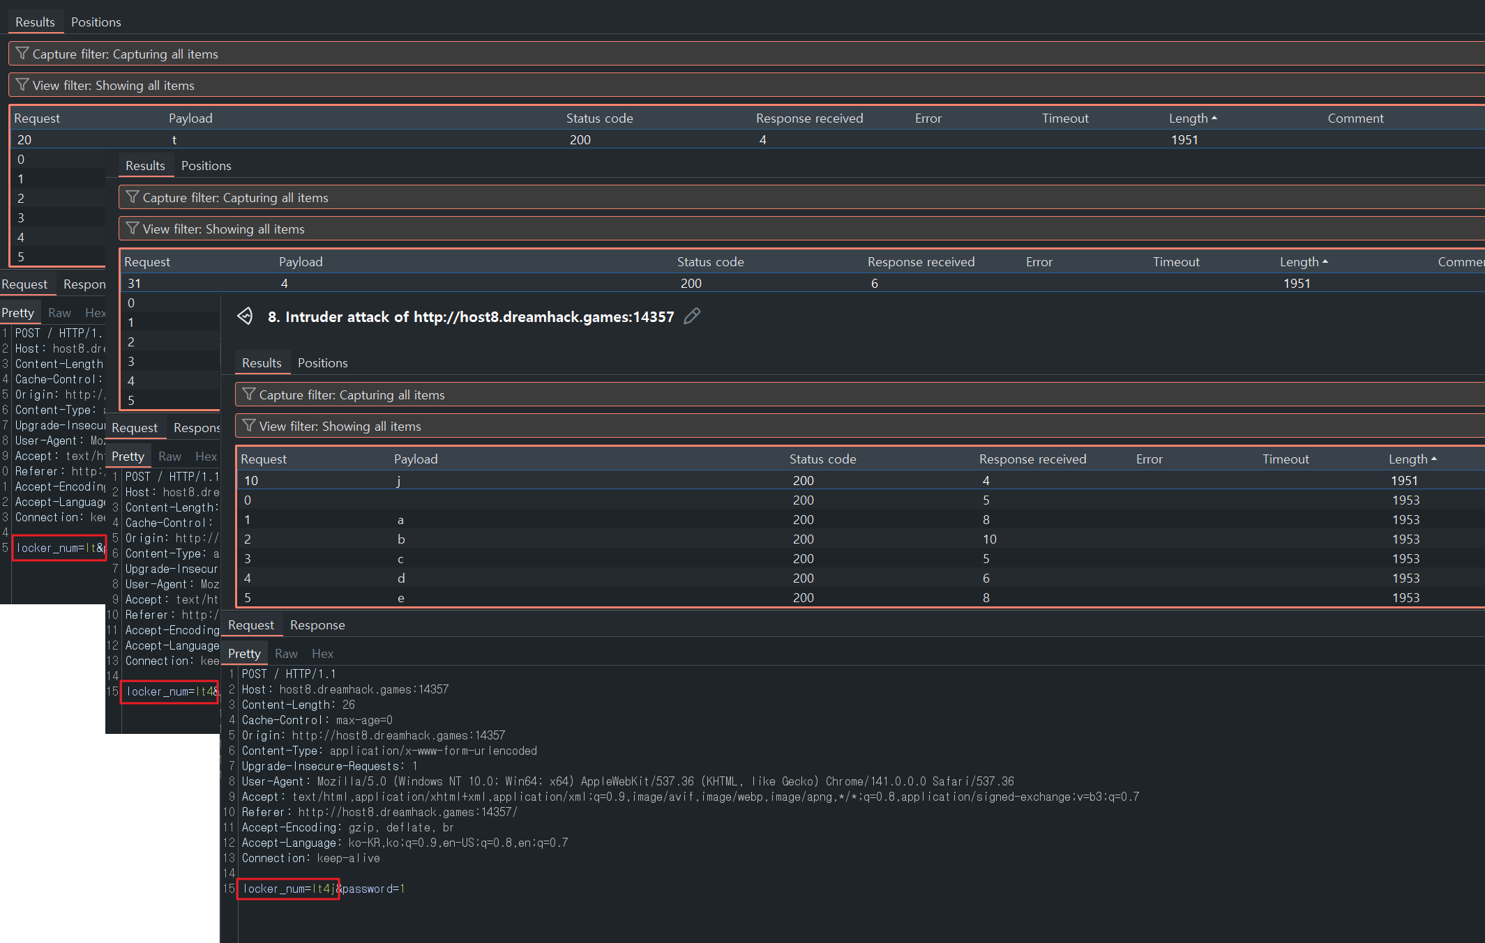Screen dimensions: 1485x943
Task: Switch to Raw view in attack 8 request
Action: [x=286, y=654]
